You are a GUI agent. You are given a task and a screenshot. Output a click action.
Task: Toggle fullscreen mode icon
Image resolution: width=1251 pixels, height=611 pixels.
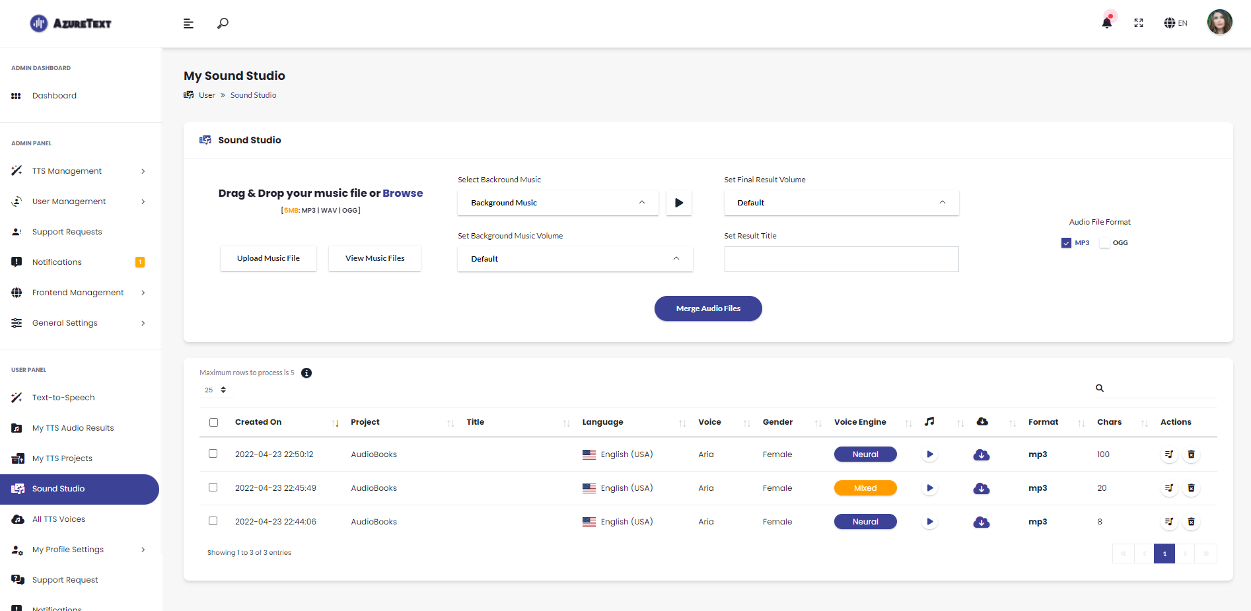click(1139, 23)
